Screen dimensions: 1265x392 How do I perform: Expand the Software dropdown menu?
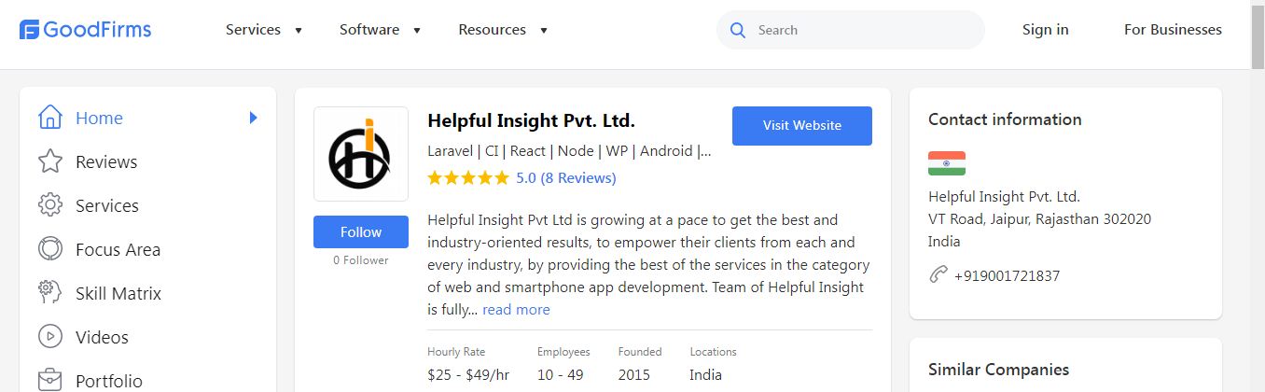click(380, 30)
